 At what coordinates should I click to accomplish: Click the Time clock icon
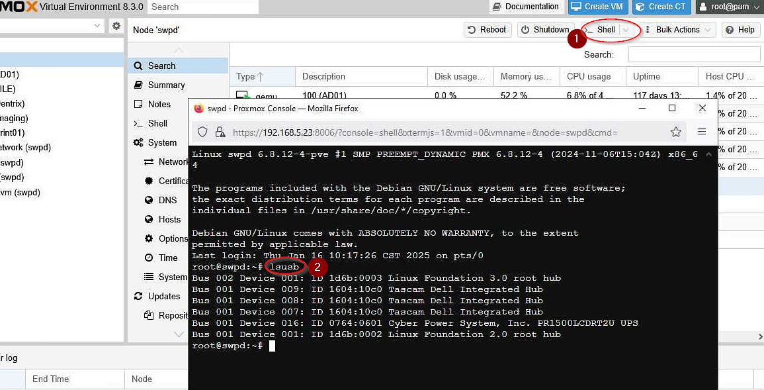[x=149, y=258]
